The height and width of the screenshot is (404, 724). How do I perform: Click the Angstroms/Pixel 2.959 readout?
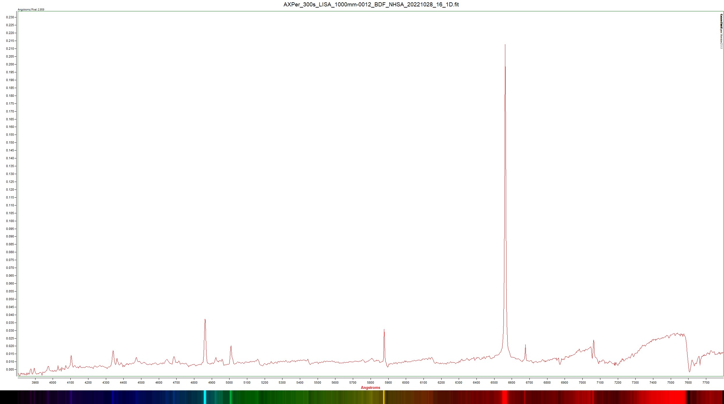pyautogui.click(x=31, y=10)
